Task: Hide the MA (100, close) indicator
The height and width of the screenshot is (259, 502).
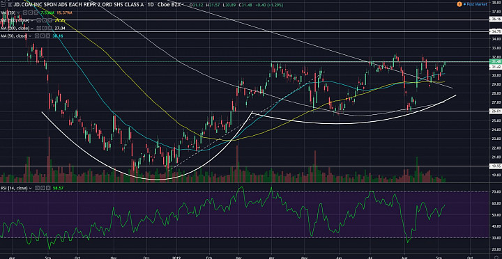Action: click(39, 20)
